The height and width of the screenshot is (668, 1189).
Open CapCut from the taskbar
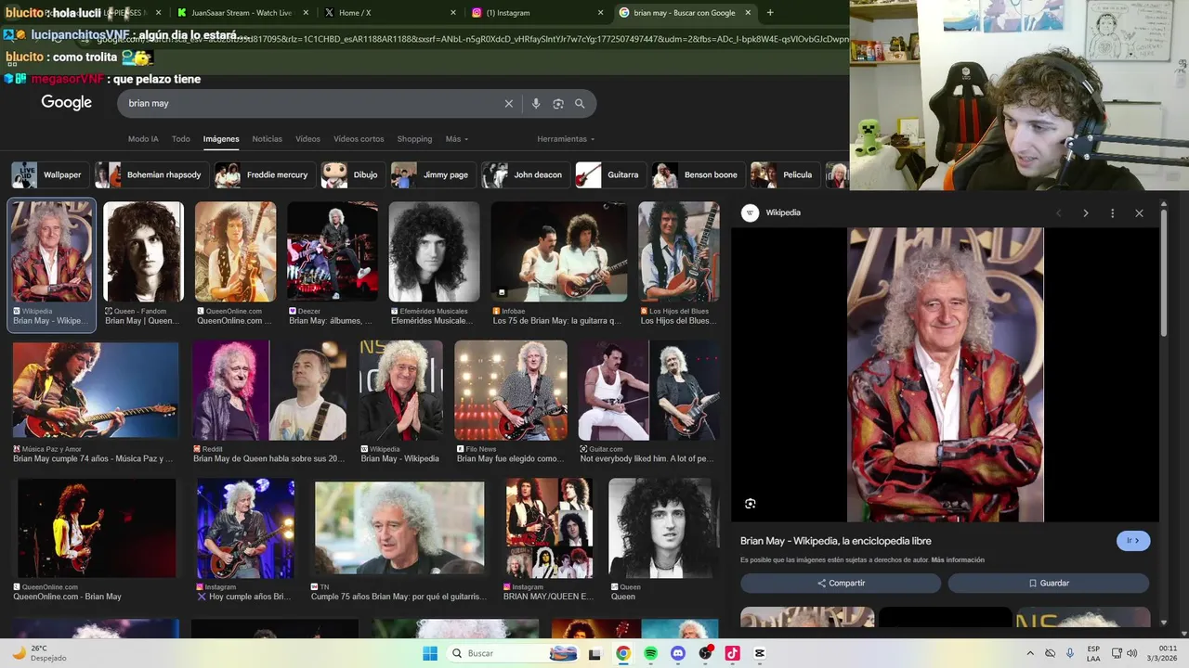(x=759, y=653)
